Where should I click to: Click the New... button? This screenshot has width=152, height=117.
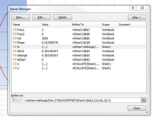point(21,18)
